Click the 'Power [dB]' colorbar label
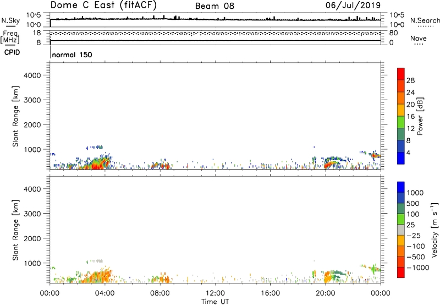 coord(420,116)
